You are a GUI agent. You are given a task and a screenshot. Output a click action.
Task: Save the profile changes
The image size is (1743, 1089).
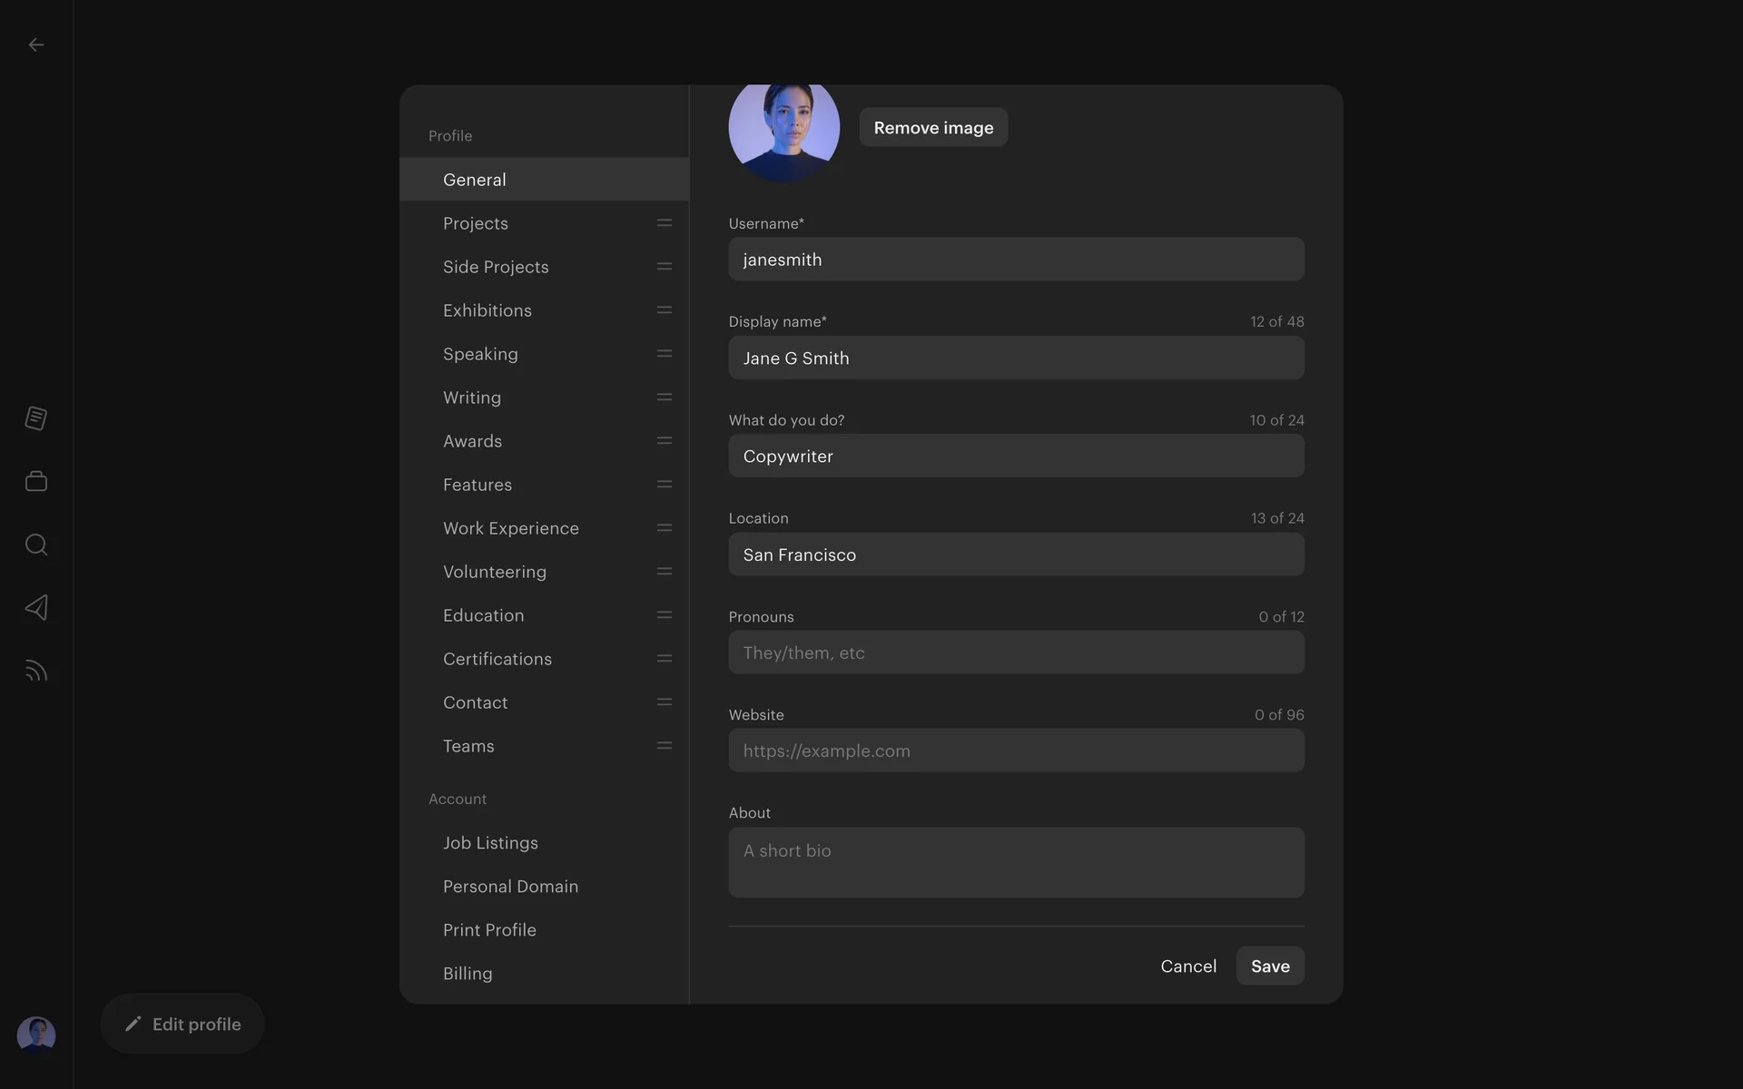pyautogui.click(x=1270, y=966)
